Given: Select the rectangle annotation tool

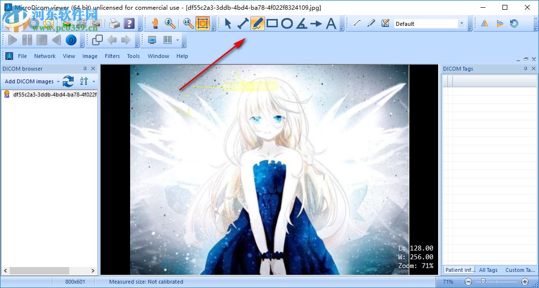Looking at the screenshot, I should [x=272, y=23].
